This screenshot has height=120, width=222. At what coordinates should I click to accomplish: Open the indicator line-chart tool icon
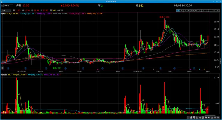pos(191,118)
